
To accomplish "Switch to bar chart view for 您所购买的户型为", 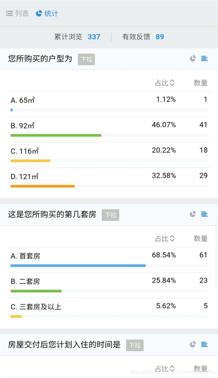I will [x=204, y=58].
